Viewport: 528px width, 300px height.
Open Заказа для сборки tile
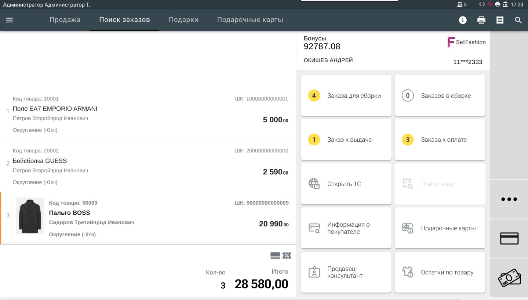tap(346, 96)
